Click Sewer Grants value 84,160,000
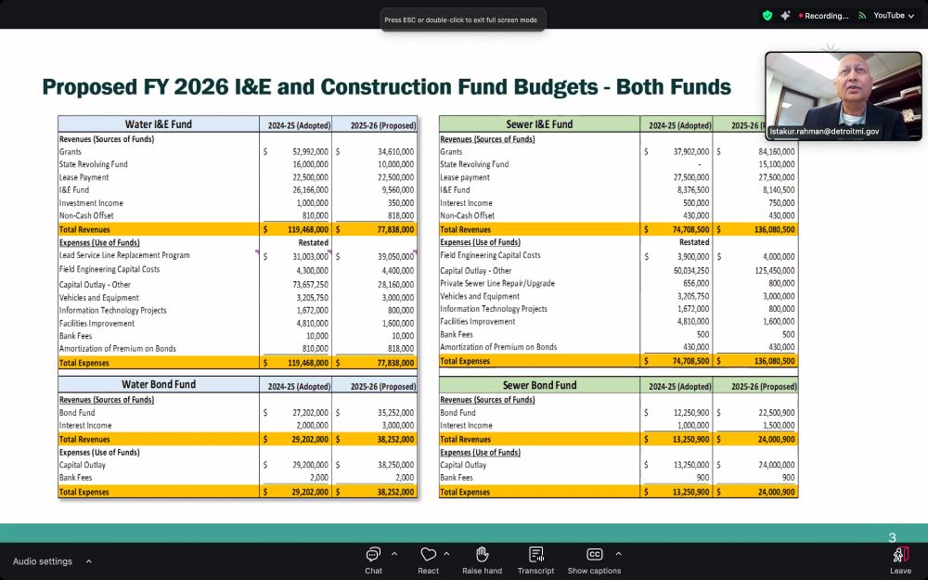This screenshot has width=928, height=580. click(776, 151)
